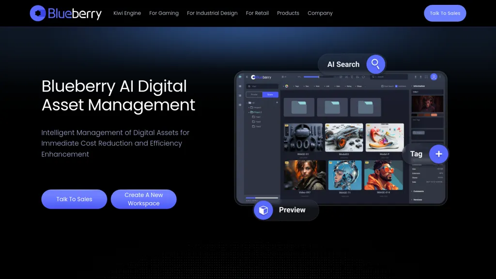
Task: Open the Kiwi Engine menu item
Action: pyautogui.click(x=127, y=13)
